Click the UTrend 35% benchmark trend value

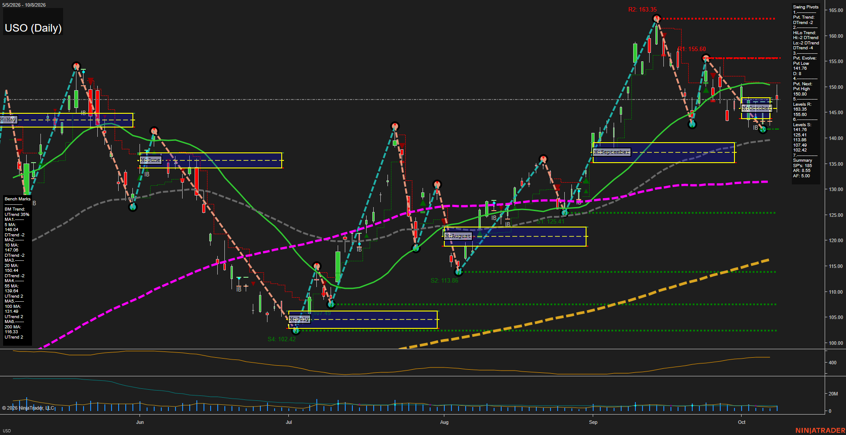point(17,215)
